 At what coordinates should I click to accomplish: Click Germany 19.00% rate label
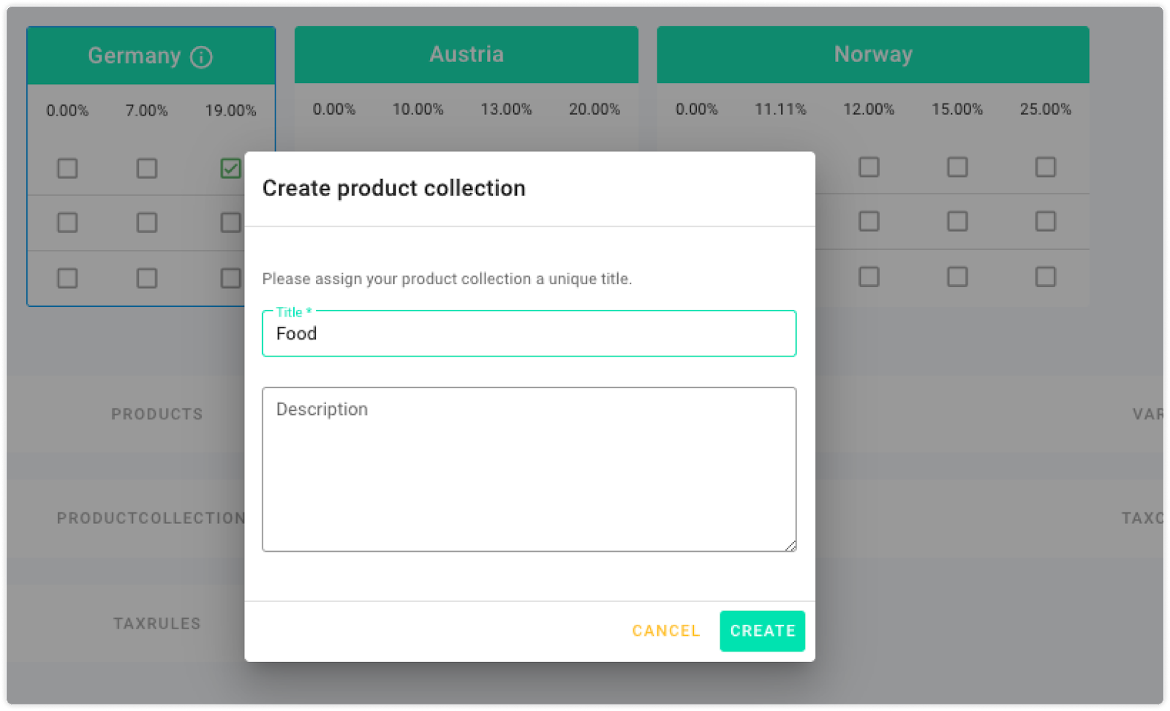coord(230,111)
